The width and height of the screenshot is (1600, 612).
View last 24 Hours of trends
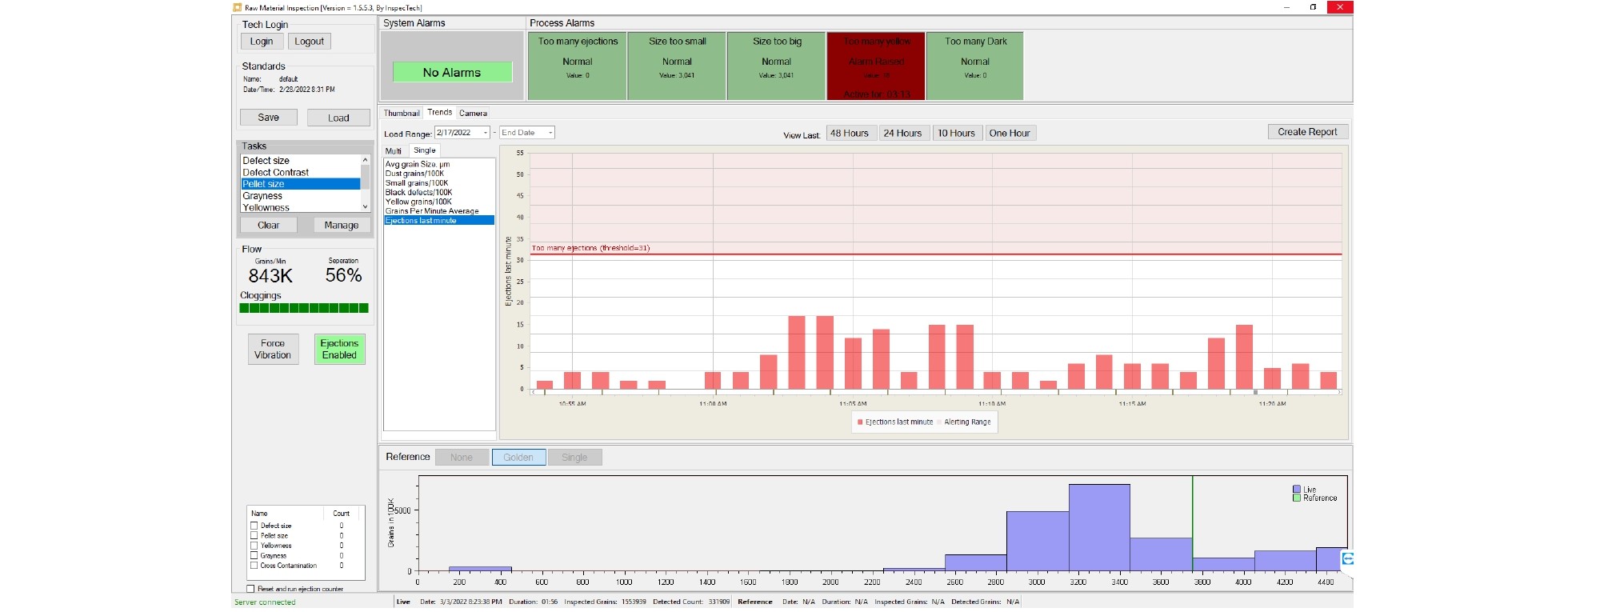[902, 133]
